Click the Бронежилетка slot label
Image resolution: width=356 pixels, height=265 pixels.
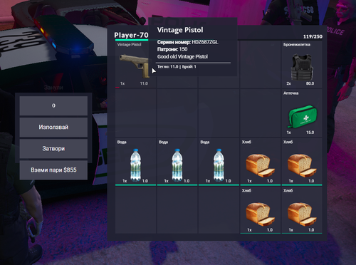tap(297, 45)
